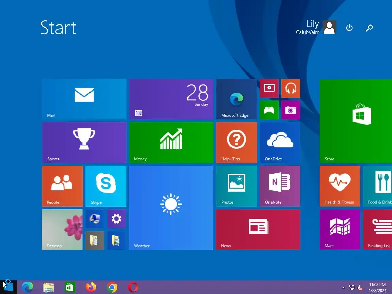Viewport: 392px width, 294px height.
Task: Open File Explorer from the taskbar
Action: (x=49, y=287)
